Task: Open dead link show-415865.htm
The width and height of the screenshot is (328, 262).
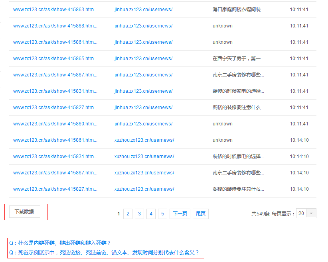Action: [x=55, y=59]
